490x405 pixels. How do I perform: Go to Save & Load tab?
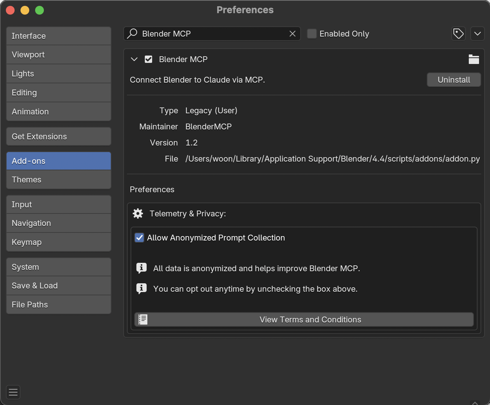(59, 285)
